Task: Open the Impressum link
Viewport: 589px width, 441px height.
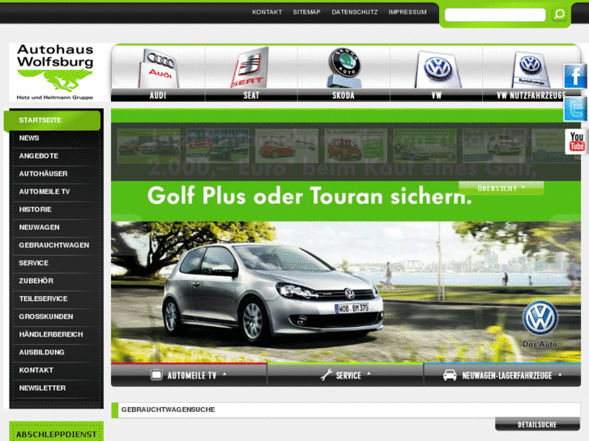Action: tap(408, 12)
